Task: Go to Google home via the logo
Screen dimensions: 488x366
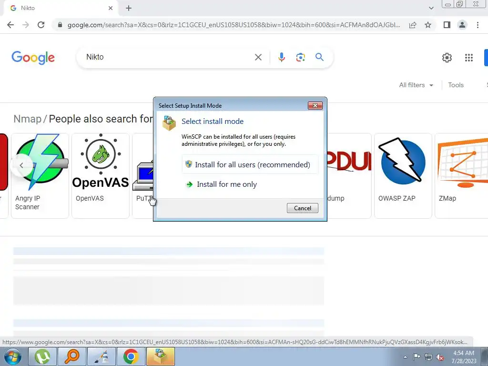Action: coord(33,58)
